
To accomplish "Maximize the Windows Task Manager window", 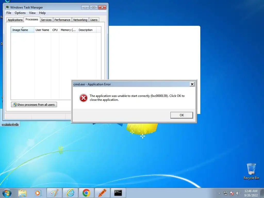I will (94, 7).
